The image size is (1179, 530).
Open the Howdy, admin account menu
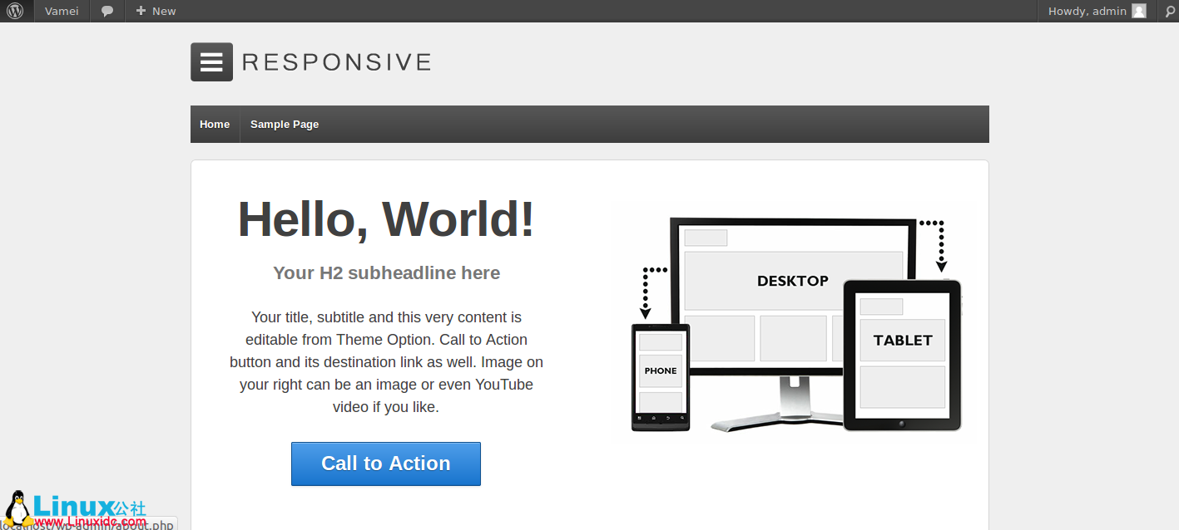[1097, 11]
